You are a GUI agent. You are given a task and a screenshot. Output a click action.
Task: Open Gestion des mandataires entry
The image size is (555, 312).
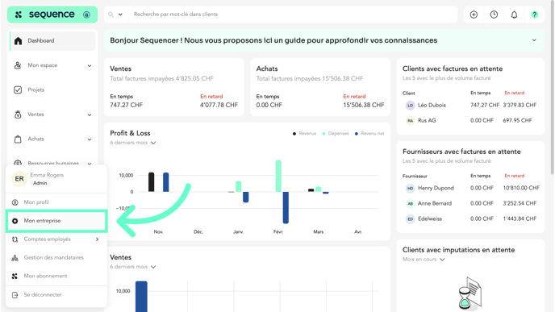[56, 258]
